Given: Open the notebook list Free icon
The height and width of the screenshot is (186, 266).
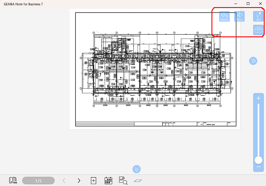Looking at the screenshot, I should coord(13,180).
